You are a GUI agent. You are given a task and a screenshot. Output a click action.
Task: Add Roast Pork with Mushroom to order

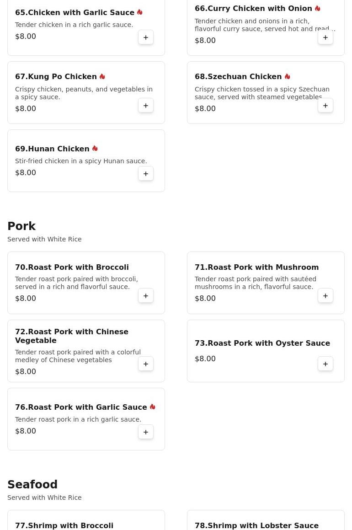click(325, 296)
